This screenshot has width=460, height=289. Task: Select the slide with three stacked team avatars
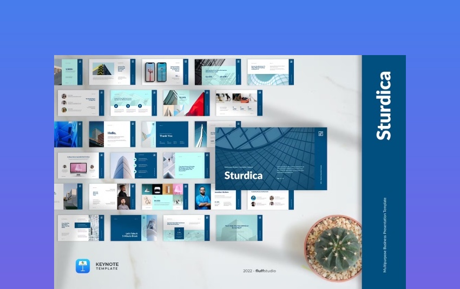coord(81,103)
